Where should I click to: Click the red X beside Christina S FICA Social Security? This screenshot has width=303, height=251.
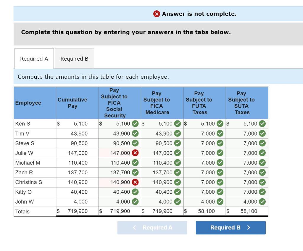point(135,182)
